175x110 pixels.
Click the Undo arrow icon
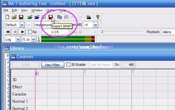pyautogui.click(x=73, y=17)
